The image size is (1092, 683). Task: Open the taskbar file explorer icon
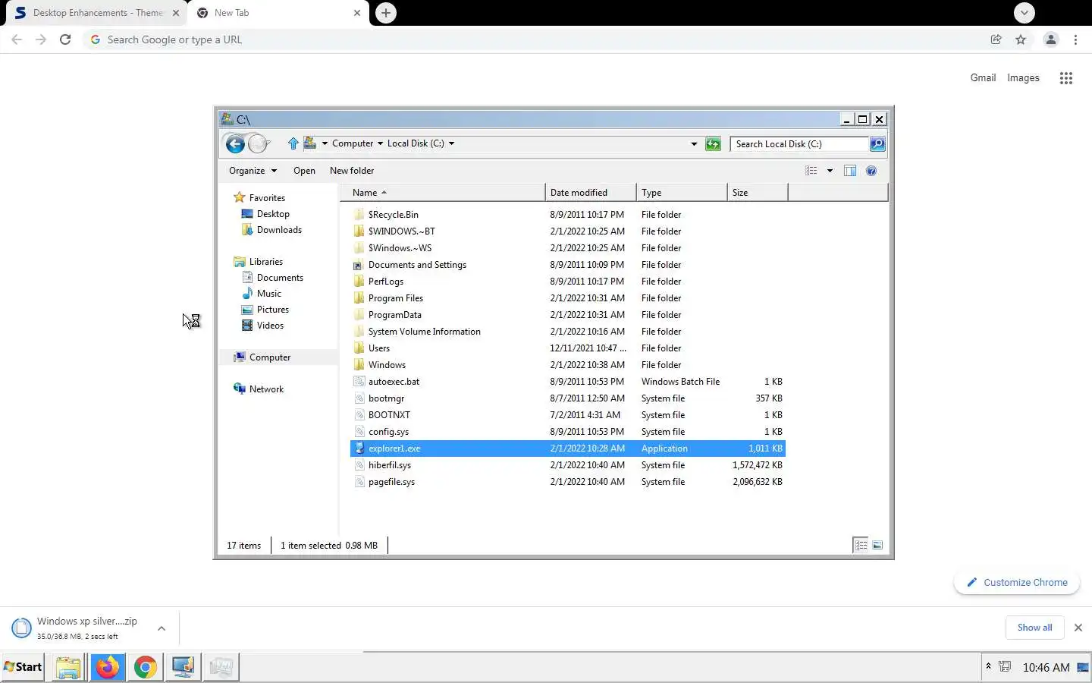coord(67,667)
